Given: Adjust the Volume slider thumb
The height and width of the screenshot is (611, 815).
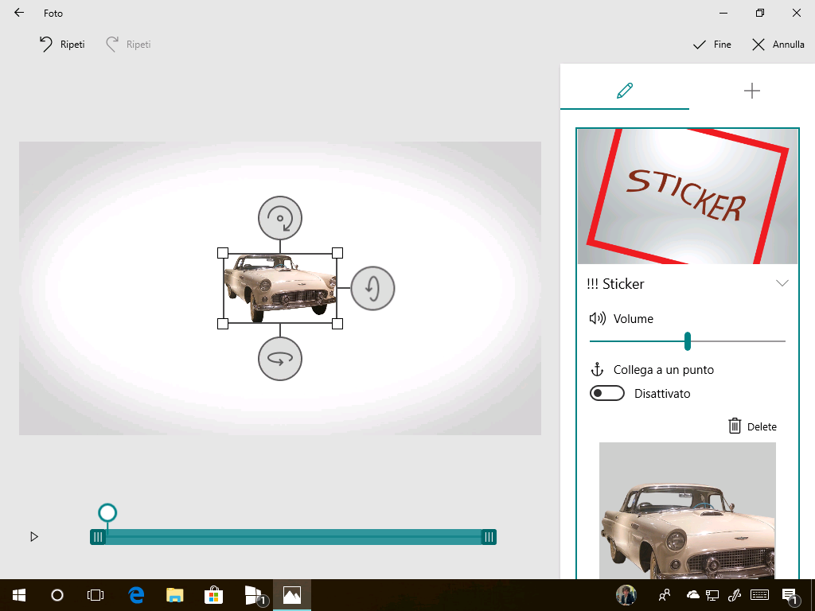Looking at the screenshot, I should (x=687, y=341).
